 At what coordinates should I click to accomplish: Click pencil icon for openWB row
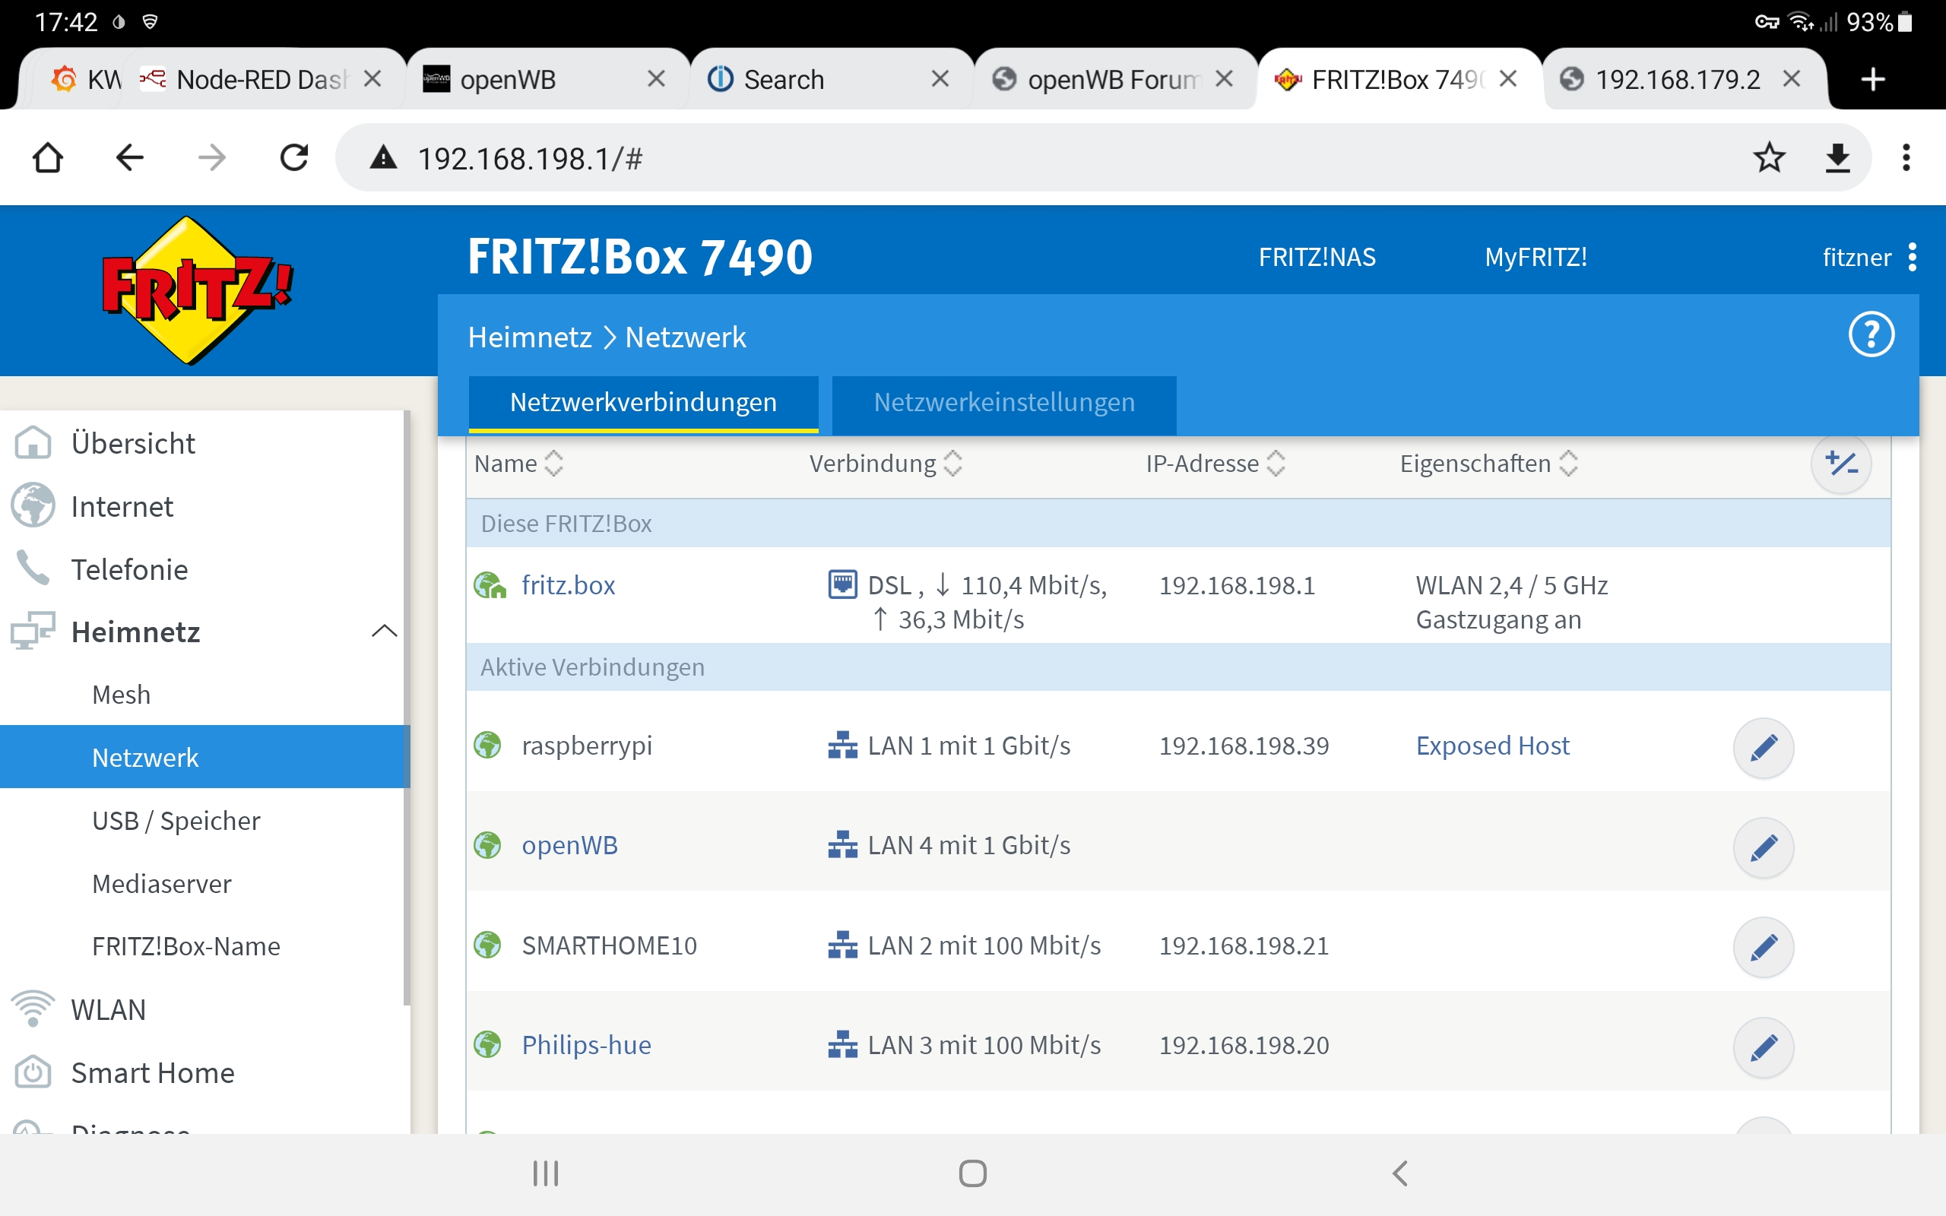(1763, 847)
